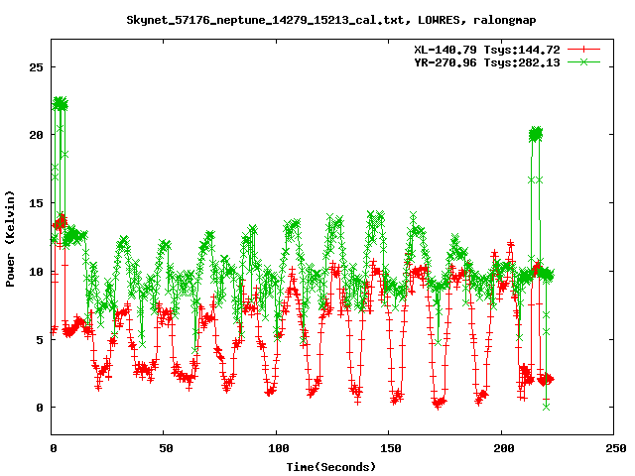
Task: Click the green peak cluster above 22 Kelvin
Action: (60, 104)
